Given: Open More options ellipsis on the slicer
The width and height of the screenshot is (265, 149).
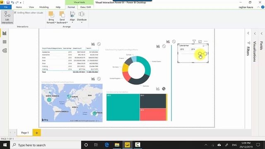Looking at the screenshot, I should coord(206,41).
